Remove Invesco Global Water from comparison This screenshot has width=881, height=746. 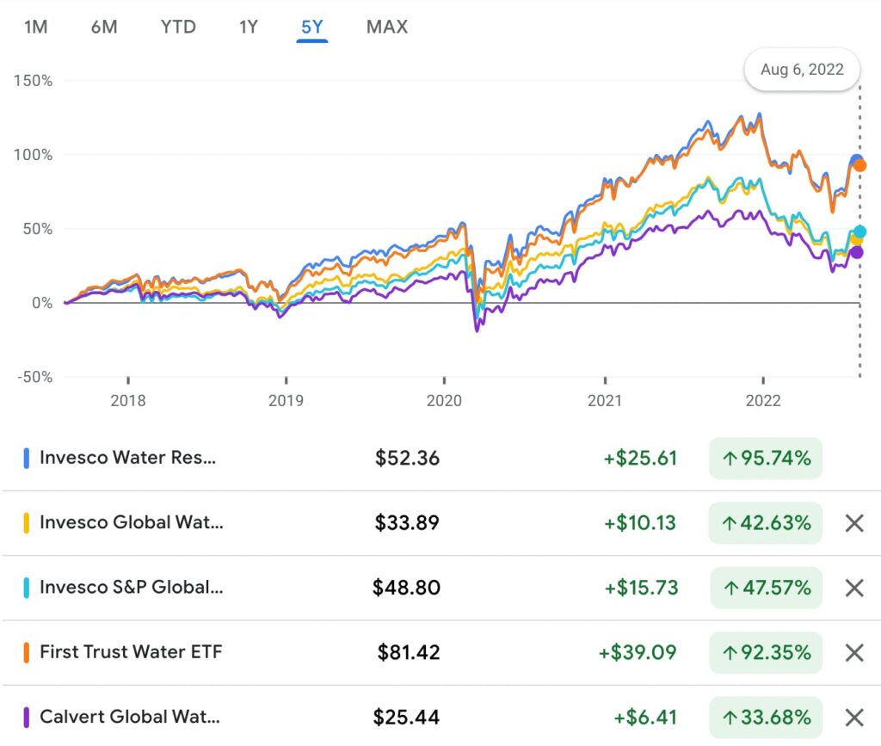(854, 522)
